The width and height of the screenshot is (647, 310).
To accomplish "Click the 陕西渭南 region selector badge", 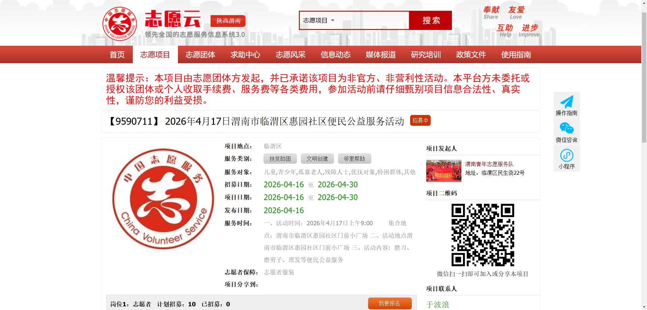I will coord(228,21).
